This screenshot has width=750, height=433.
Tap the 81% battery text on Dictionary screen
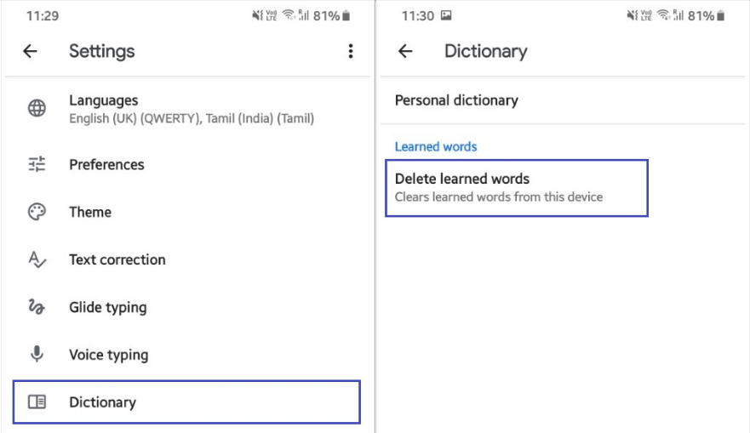click(x=701, y=16)
